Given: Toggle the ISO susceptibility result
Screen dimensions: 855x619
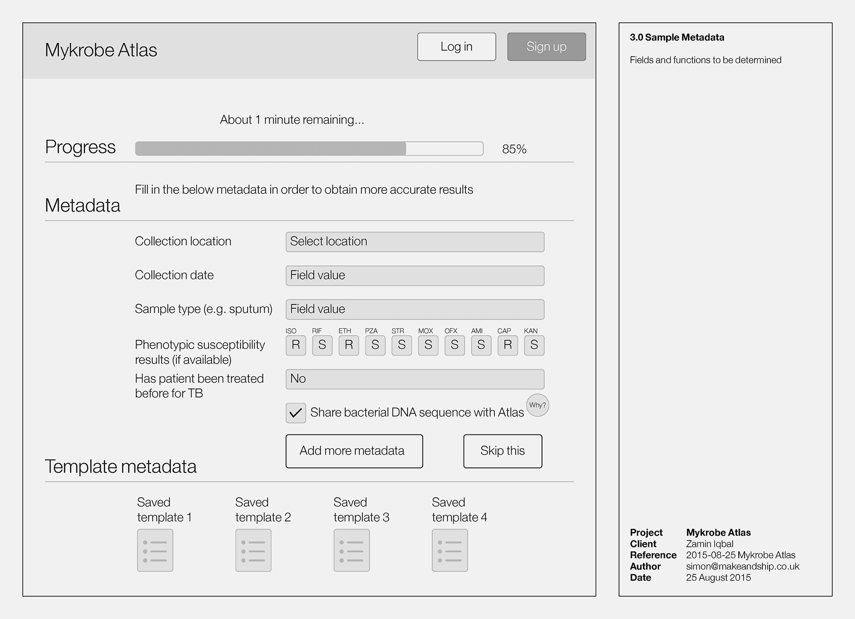Looking at the screenshot, I should [296, 345].
